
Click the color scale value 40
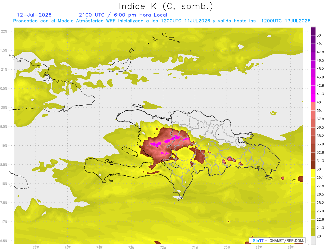(319, 102)
